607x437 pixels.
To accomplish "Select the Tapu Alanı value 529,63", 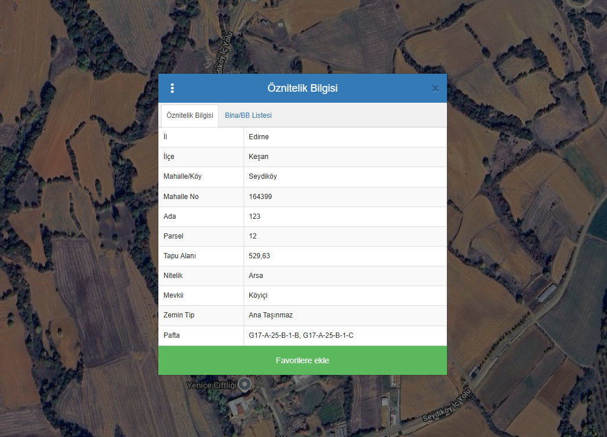I will tap(259, 256).
